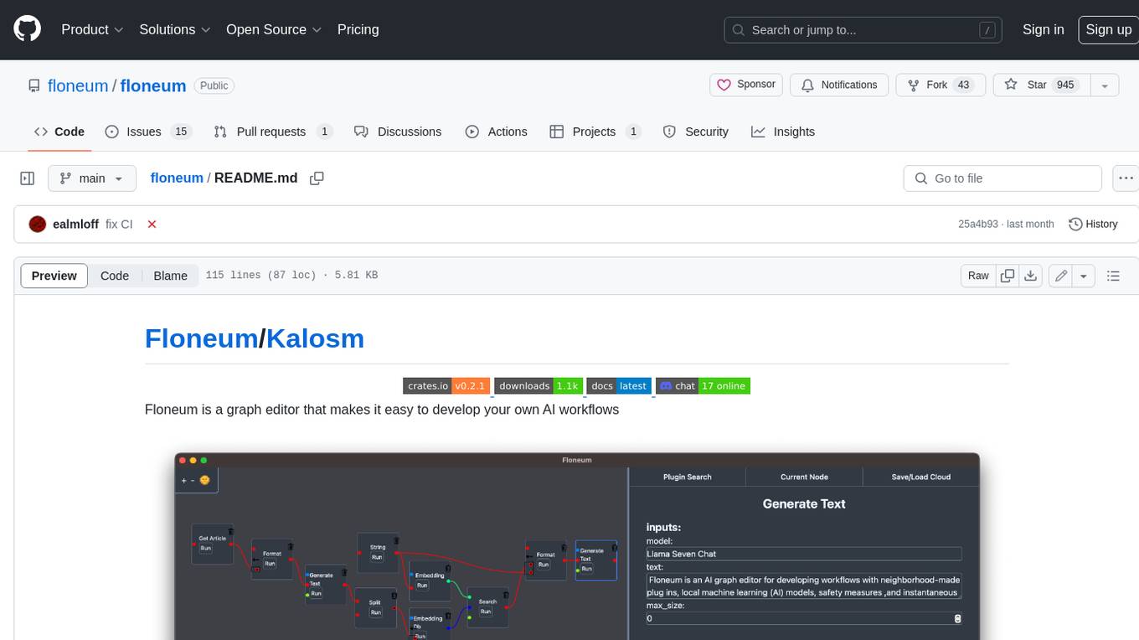Open the Issues tab

click(148, 132)
